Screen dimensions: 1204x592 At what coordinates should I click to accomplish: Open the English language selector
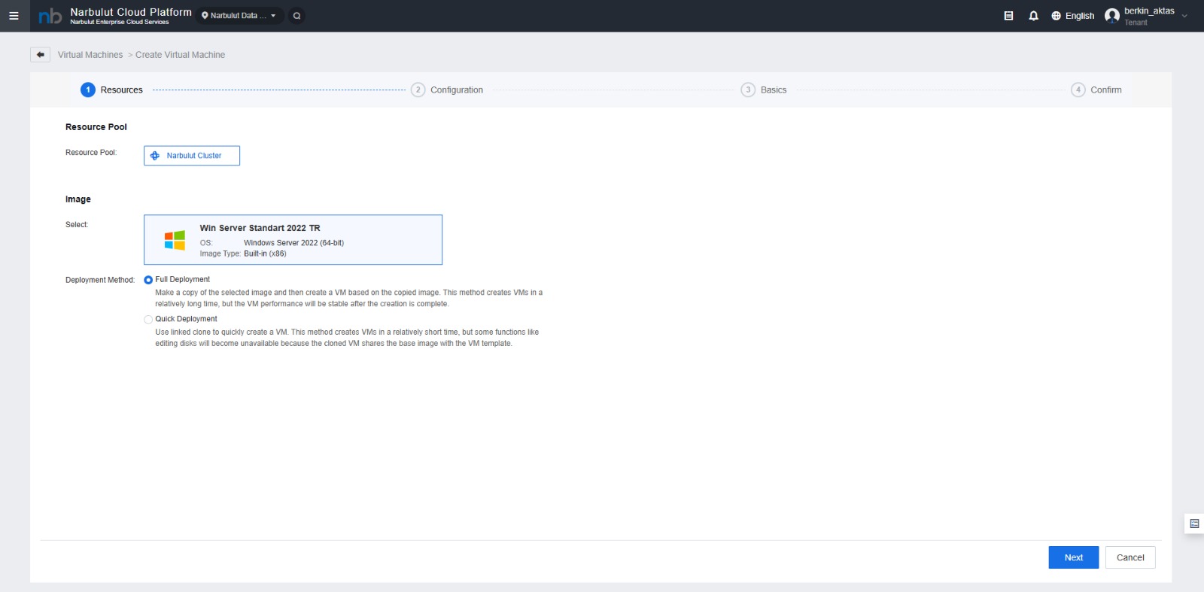1072,16
